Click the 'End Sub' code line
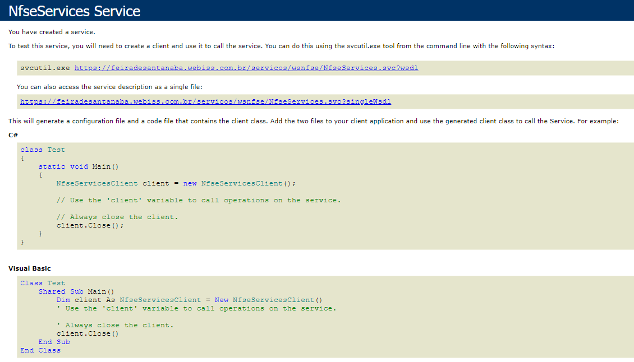 click(x=54, y=342)
